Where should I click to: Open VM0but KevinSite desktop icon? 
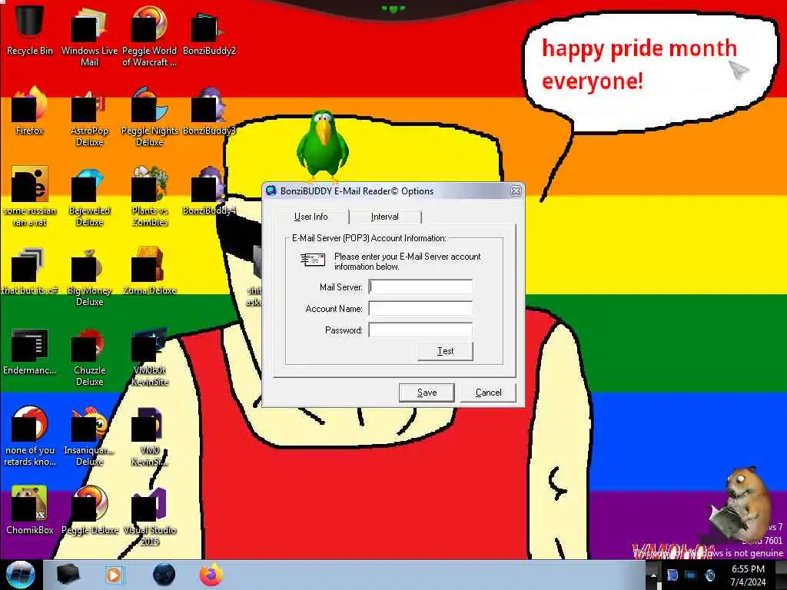pos(149,356)
